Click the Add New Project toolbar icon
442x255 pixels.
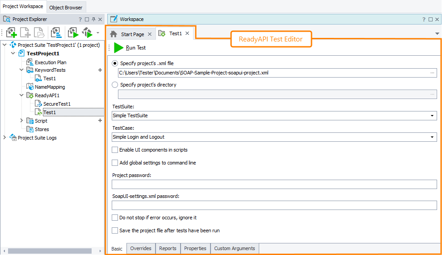pyautogui.click(x=12, y=33)
